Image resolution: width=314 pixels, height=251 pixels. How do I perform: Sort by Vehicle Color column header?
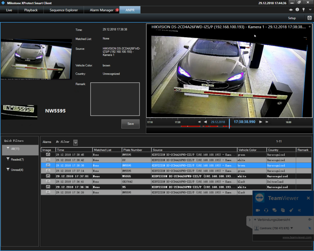[252, 150]
